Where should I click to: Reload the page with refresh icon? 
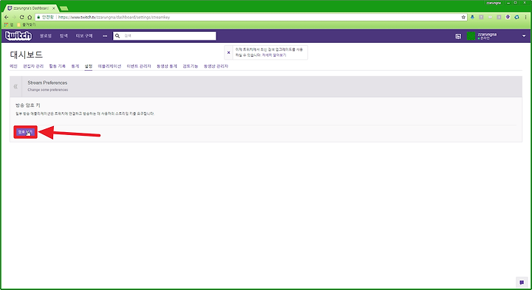point(21,17)
